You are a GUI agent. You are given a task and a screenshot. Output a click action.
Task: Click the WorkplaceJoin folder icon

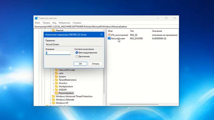pos(57,86)
